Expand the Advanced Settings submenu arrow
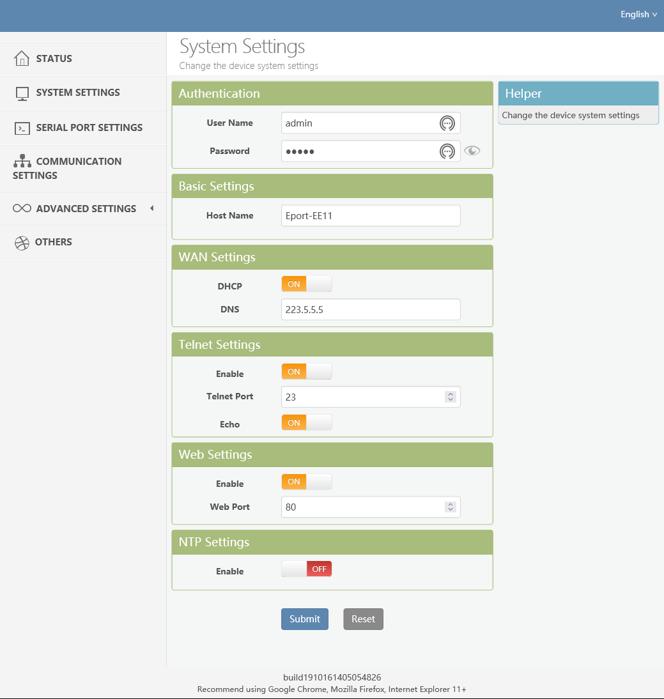 [151, 208]
